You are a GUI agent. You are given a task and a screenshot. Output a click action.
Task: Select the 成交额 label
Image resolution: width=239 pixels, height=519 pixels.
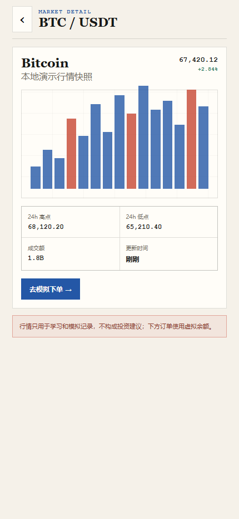(x=36, y=248)
